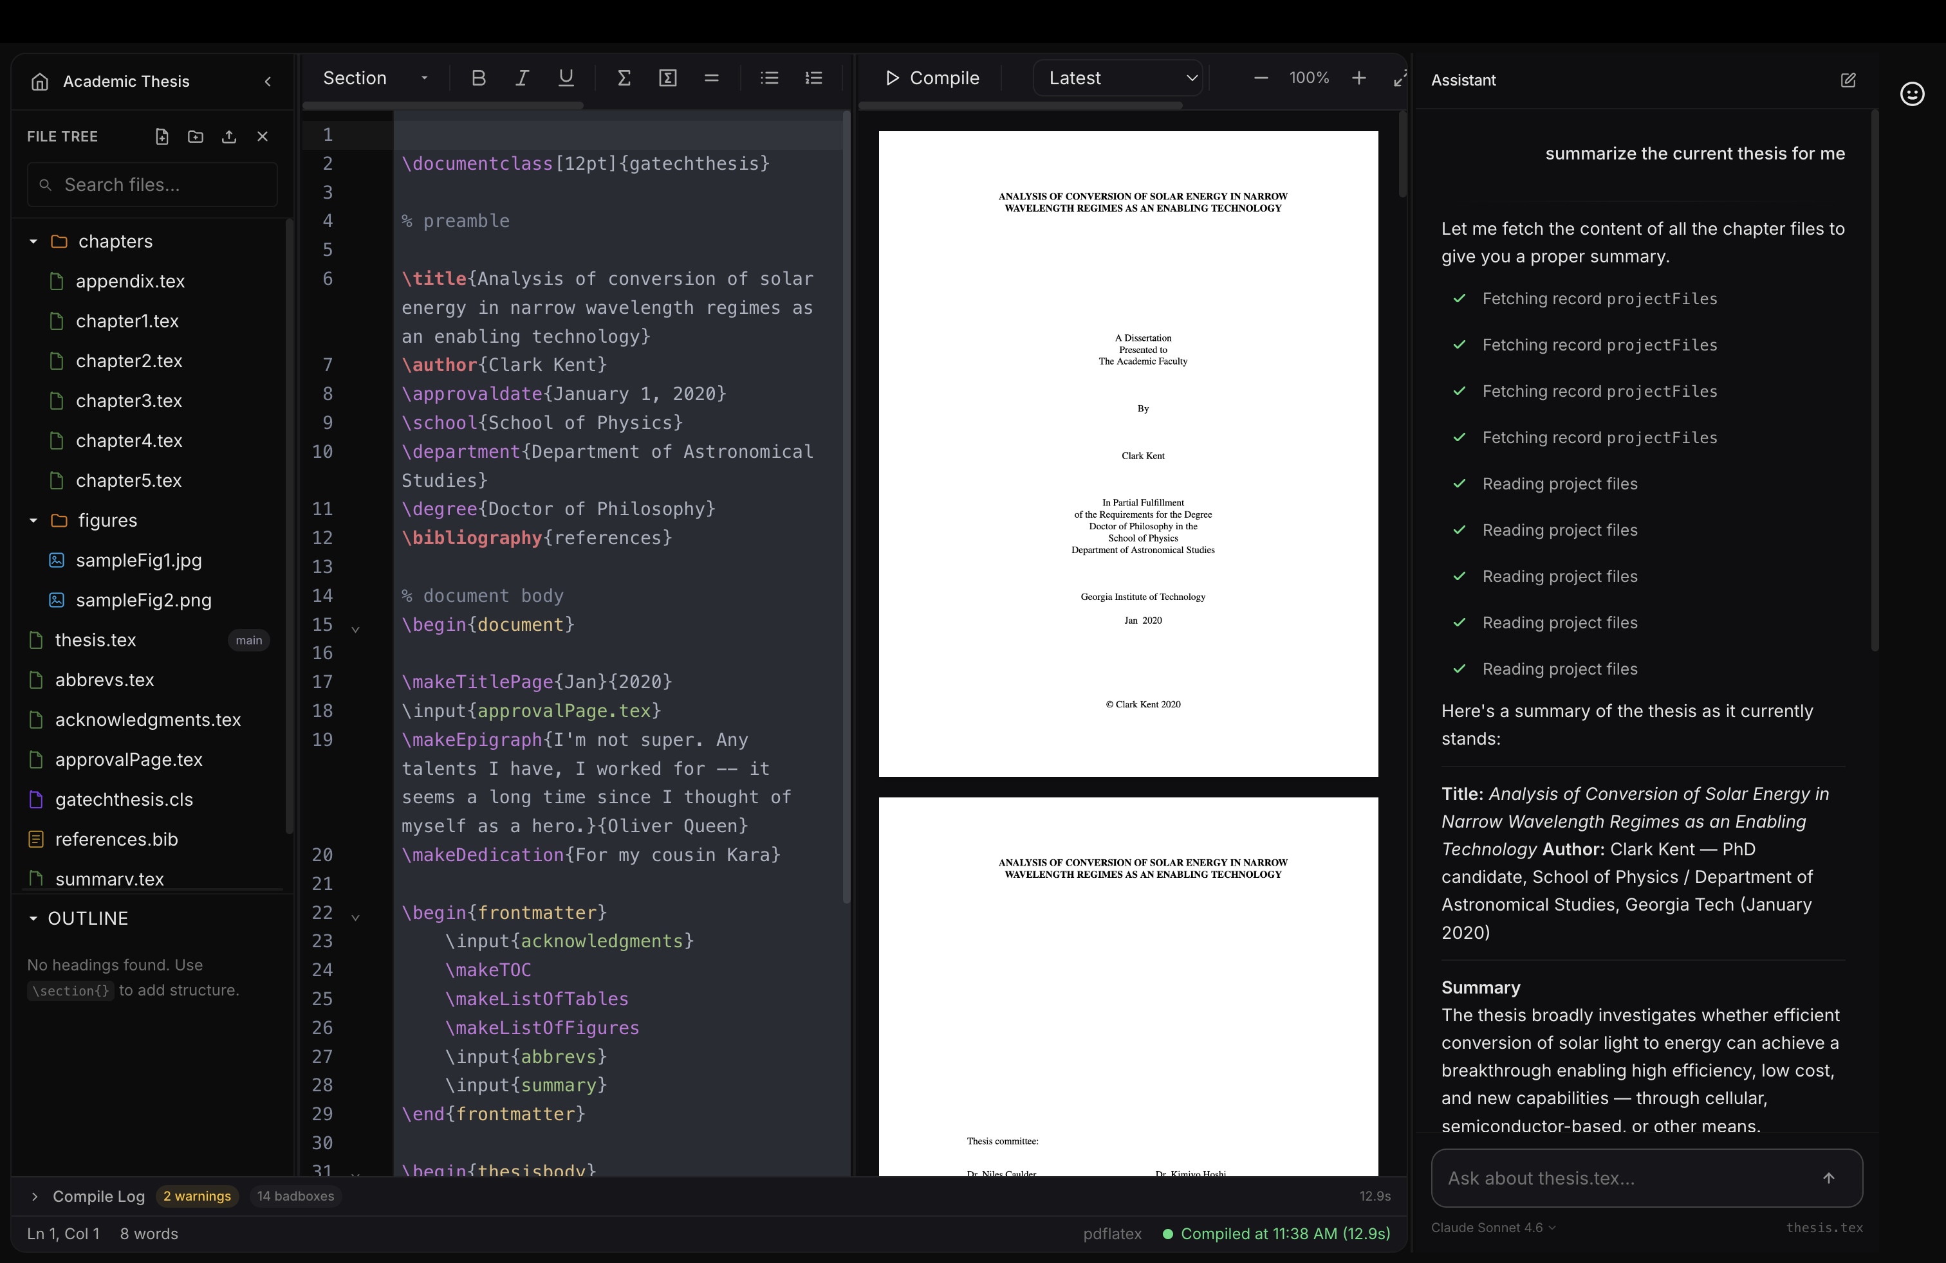This screenshot has height=1263, width=1946.
Task: Fold the begin document block at line 15
Action: click(x=356, y=628)
